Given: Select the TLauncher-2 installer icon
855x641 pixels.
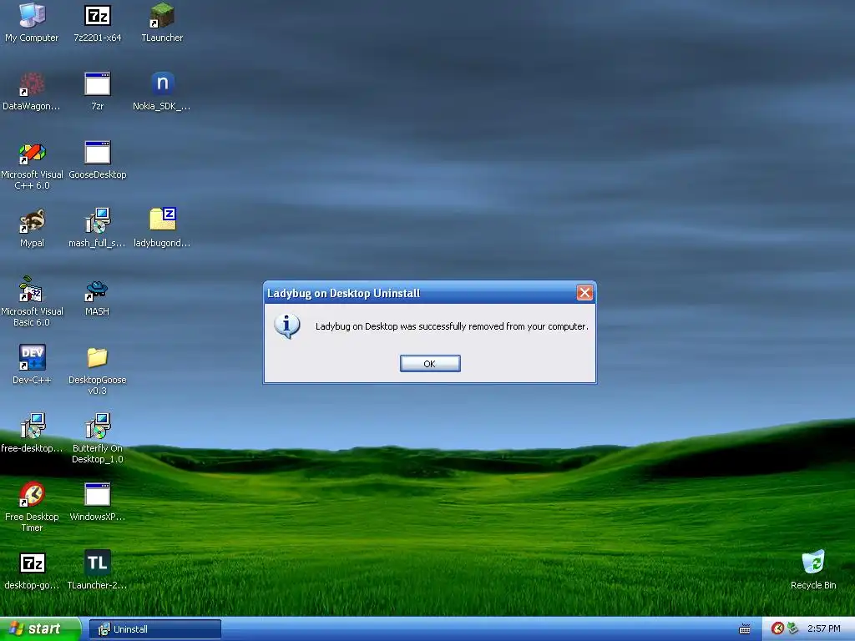Looking at the screenshot, I should click(98, 563).
